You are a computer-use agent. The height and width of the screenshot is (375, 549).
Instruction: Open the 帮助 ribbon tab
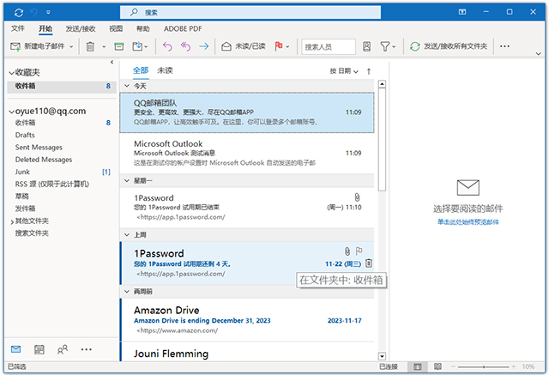(143, 28)
